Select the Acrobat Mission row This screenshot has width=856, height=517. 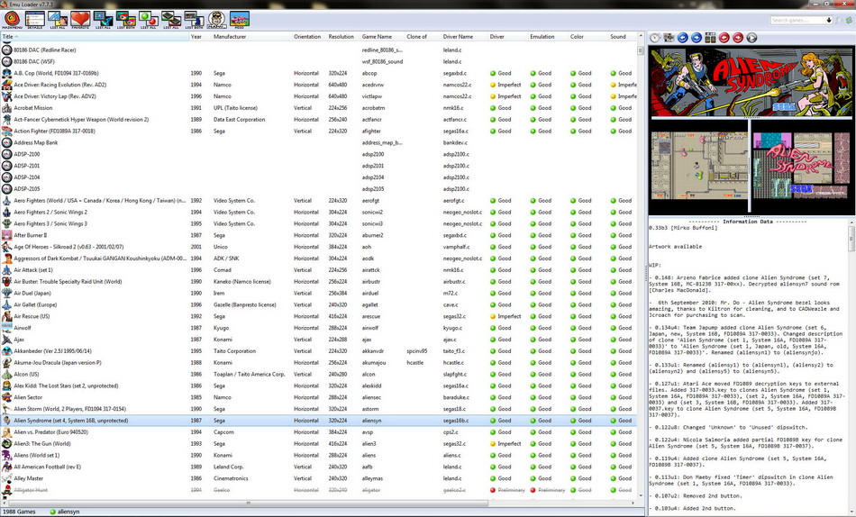[x=318, y=108]
